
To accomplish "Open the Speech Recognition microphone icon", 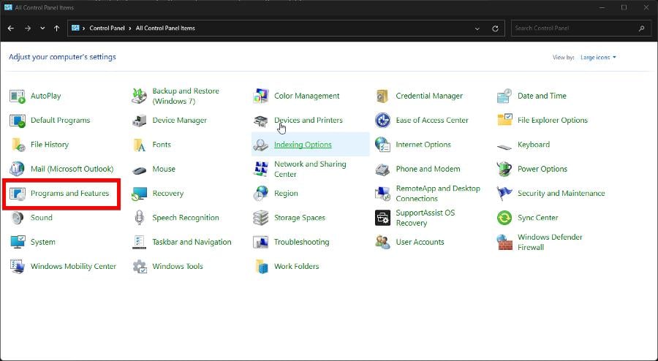I will point(139,218).
